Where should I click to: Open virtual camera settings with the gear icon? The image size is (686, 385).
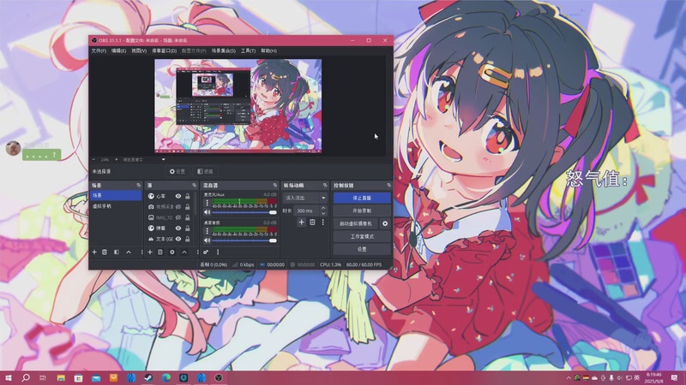(x=385, y=223)
